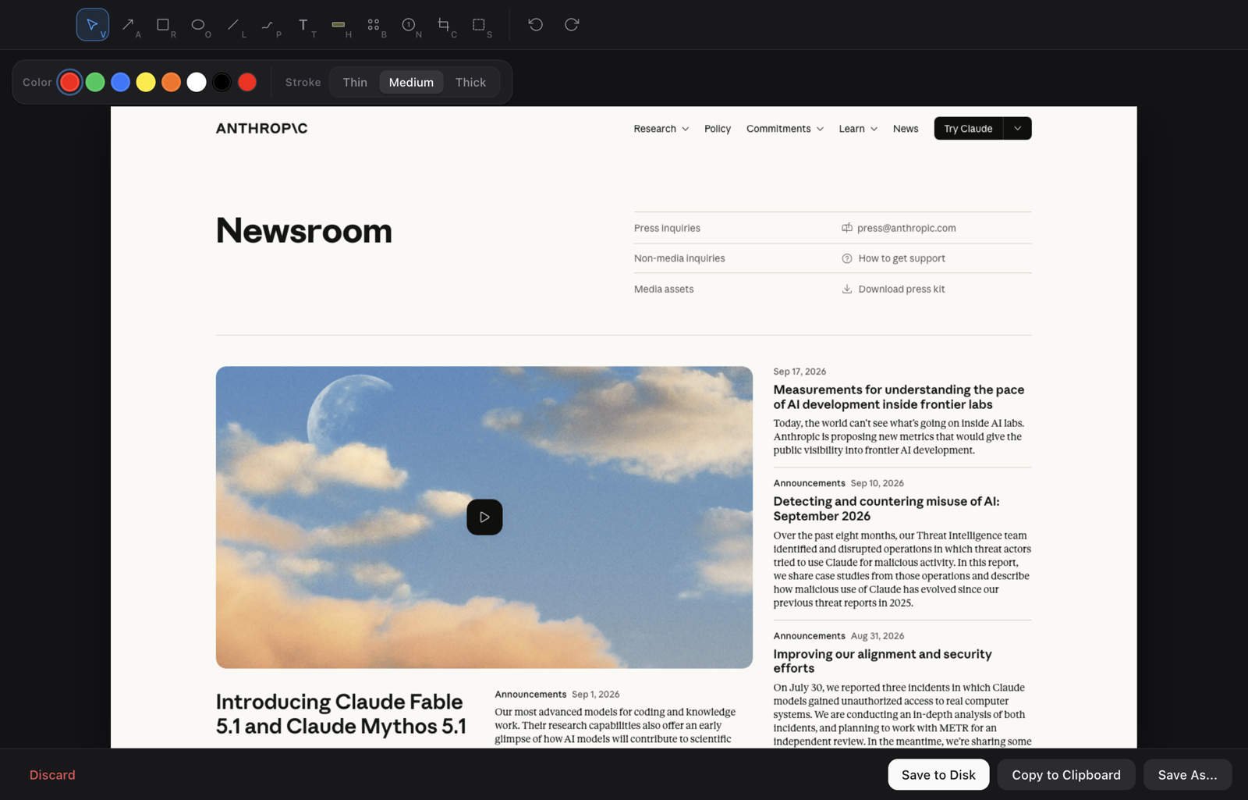Open the Learn dropdown on the page

click(x=858, y=129)
